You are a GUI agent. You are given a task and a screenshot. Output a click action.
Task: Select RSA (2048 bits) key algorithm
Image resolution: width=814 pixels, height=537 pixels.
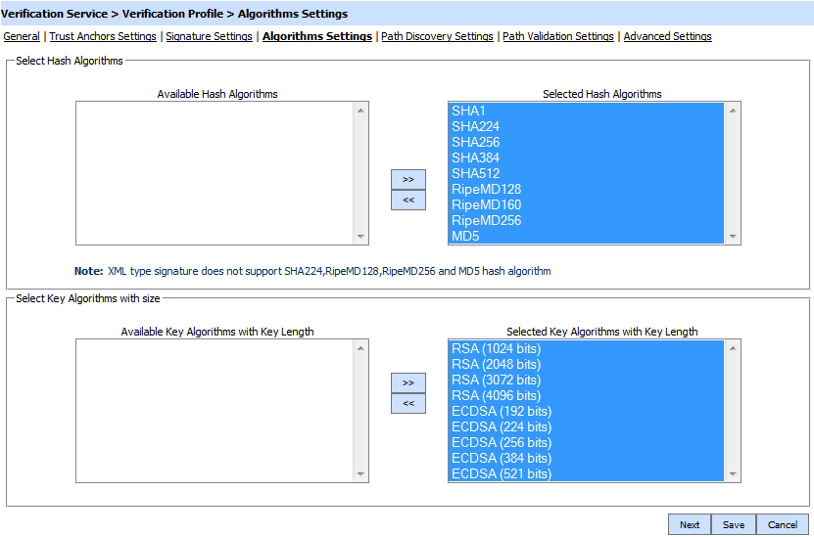(586, 365)
